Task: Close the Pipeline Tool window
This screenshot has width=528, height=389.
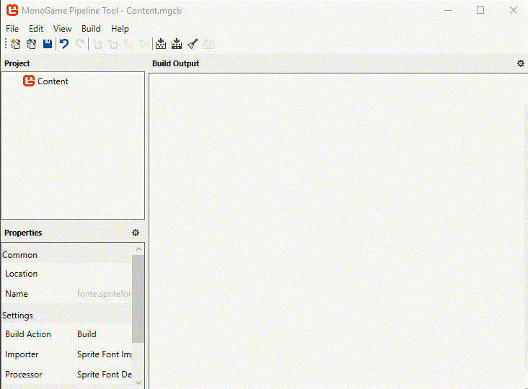Action: [x=513, y=10]
